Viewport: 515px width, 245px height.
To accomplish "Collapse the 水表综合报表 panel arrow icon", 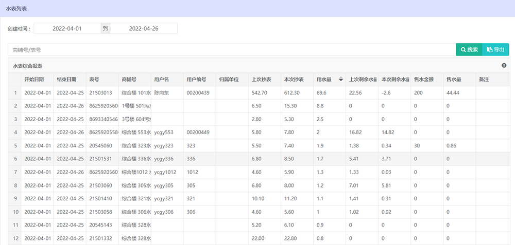I will [x=504, y=66].
